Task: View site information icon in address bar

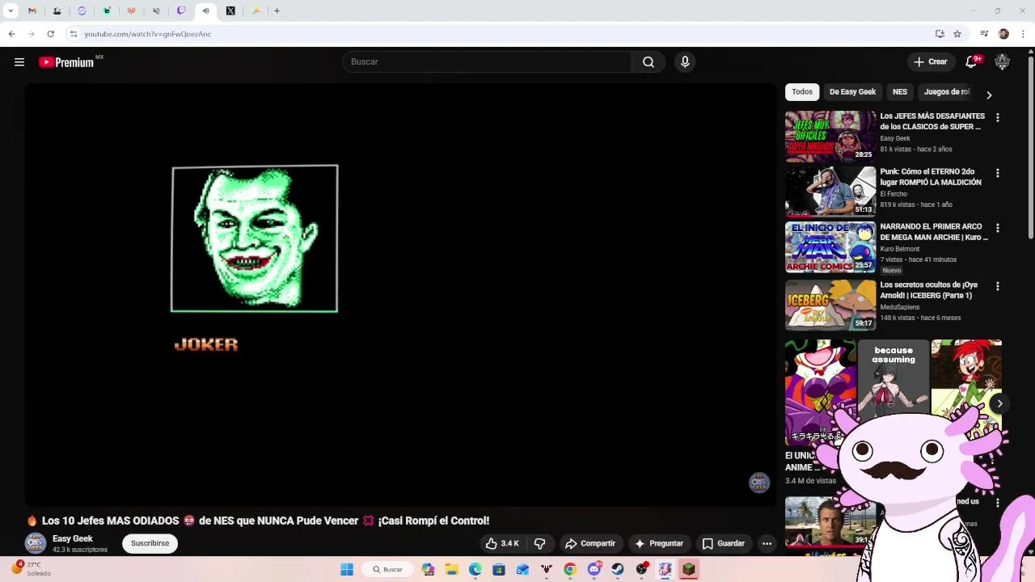Action: [x=74, y=34]
